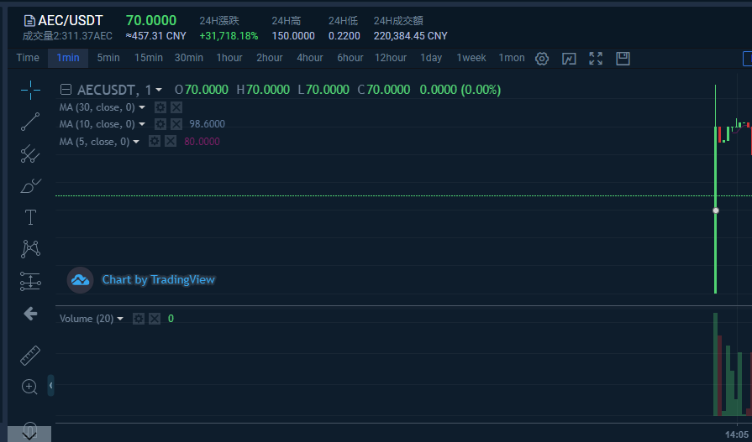This screenshot has height=442, width=752.
Task: Open chart settings gear in top toolbar
Action: (x=542, y=58)
